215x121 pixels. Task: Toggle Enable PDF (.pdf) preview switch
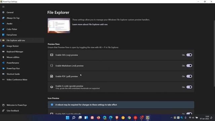(x=189, y=76)
